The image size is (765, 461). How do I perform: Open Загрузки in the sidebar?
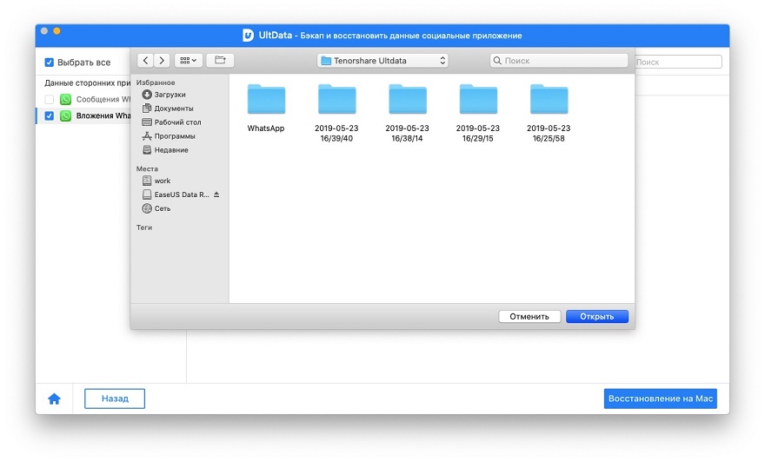point(164,95)
